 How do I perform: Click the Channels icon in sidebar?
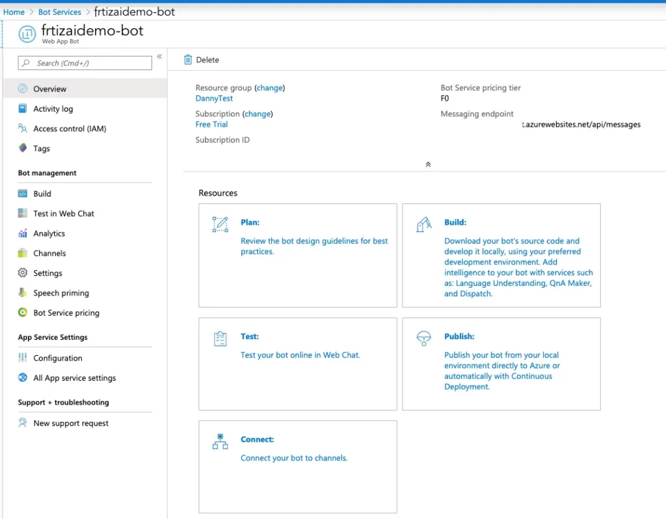point(23,253)
